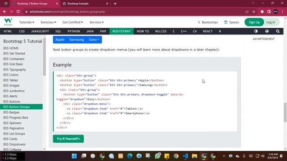Open the CSS tutorial in top nav
The image size is (287, 161).
tap(22, 31)
